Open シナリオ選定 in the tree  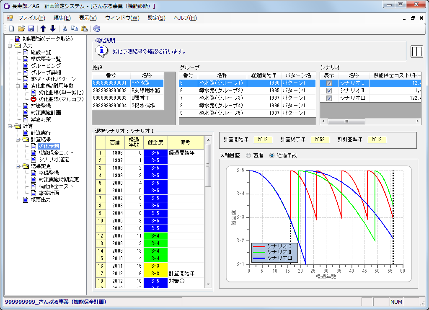tap(54, 160)
